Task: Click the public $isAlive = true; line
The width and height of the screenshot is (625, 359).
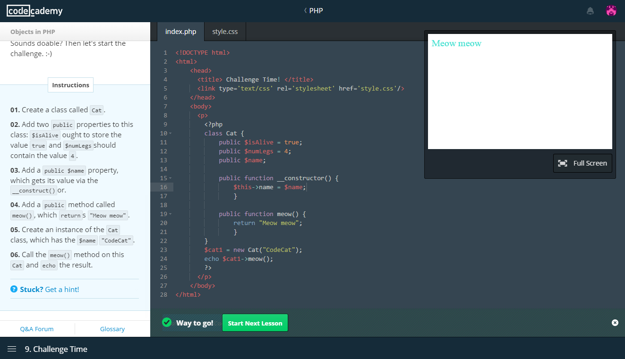Action: 260,142
